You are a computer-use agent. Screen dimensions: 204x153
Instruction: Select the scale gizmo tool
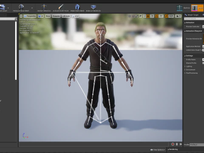137,16
